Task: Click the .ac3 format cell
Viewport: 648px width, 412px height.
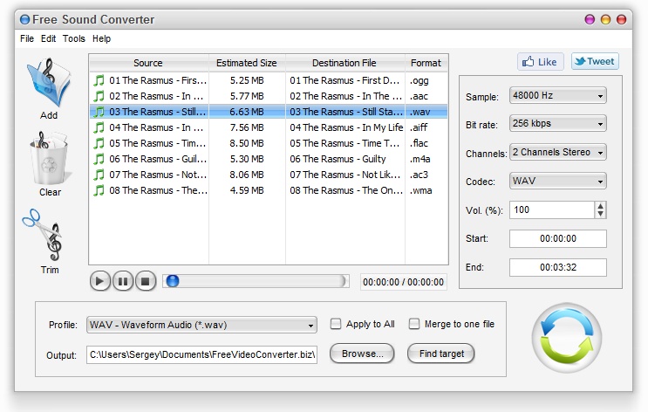Action: point(419,175)
